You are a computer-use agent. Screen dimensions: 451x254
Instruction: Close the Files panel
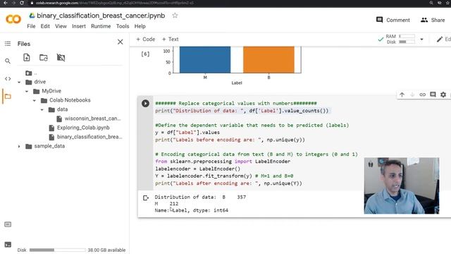point(121,42)
